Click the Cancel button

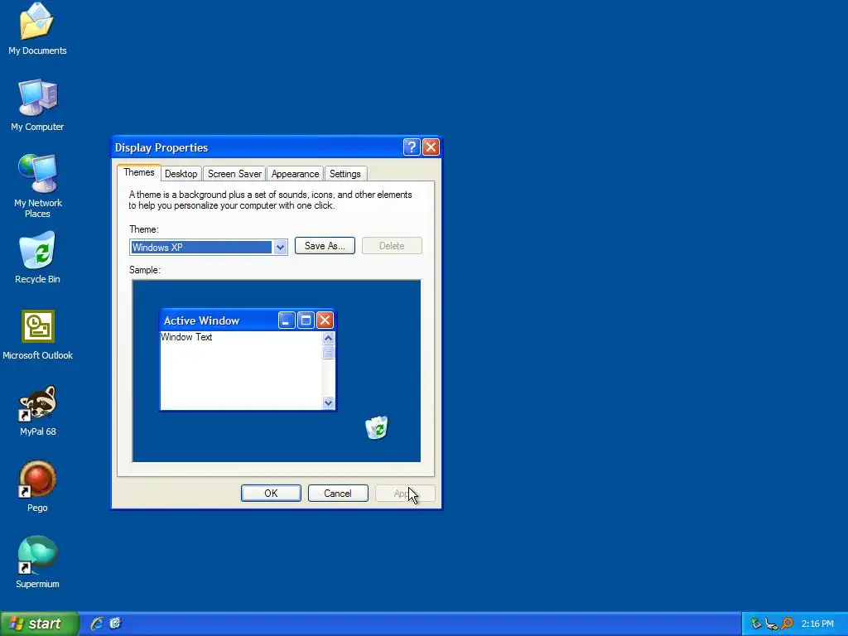[x=338, y=494]
